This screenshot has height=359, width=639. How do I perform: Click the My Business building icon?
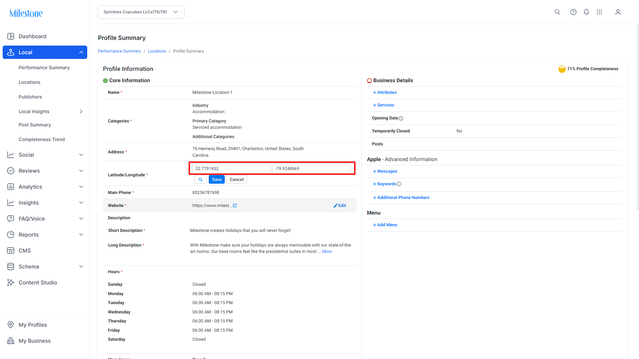11,341
